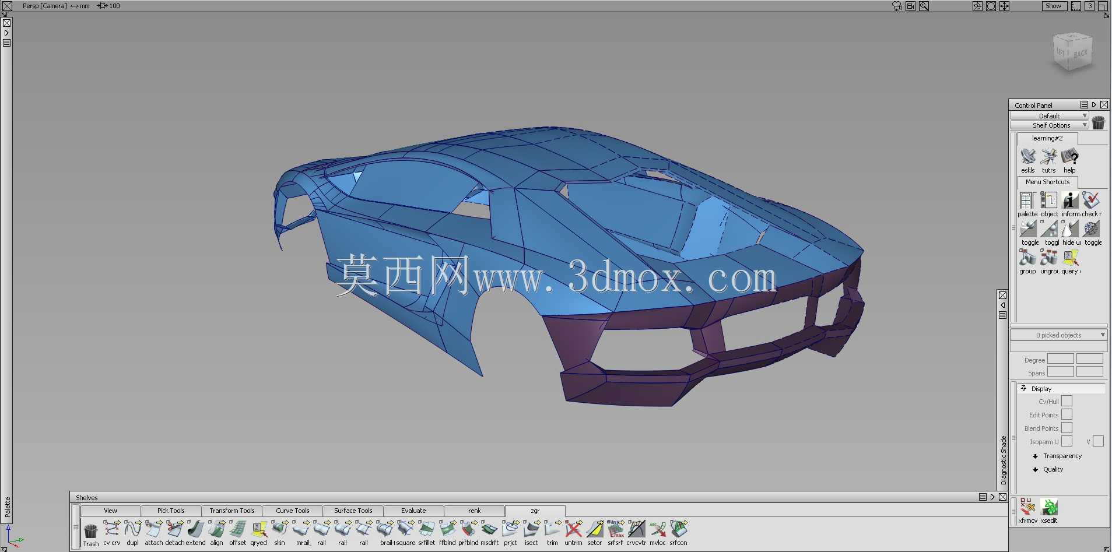1112x552 pixels.
Task: Enable the Isoparm U checkbox
Action: point(1067,441)
